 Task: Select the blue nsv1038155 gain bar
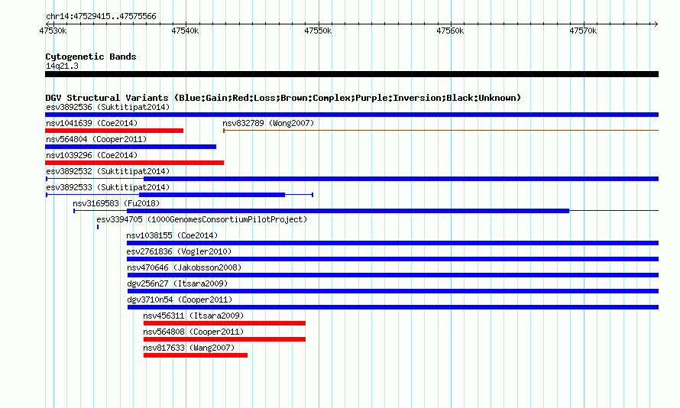(393, 243)
